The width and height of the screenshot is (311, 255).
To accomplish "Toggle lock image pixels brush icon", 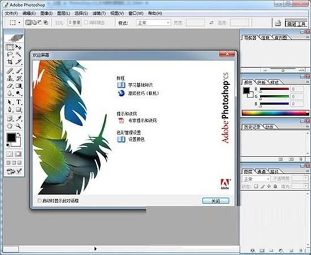I will pyautogui.click(x=262, y=186).
